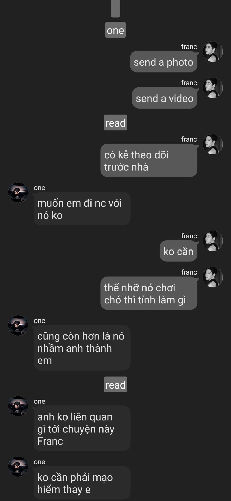Screen dimensions: 231x501
Task: Open franc's avatar beside 'thế nhỡ nó chơi'
Action: (213, 277)
